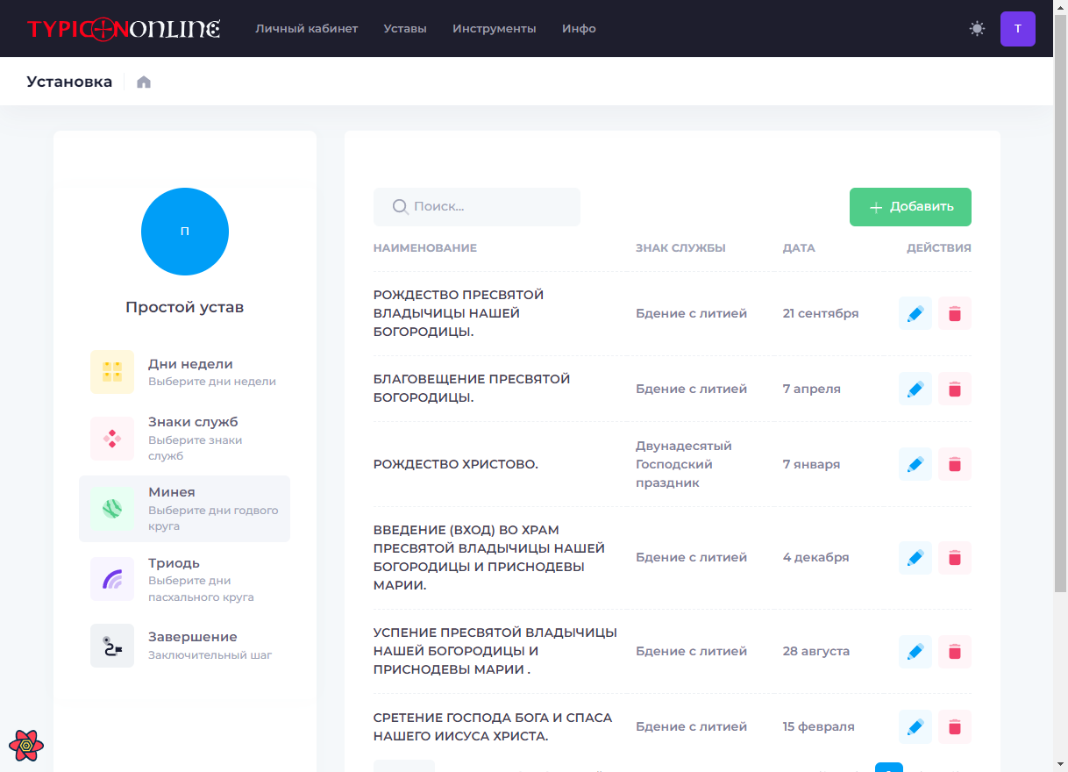The height and width of the screenshot is (772, 1068).
Task: Sort by the Дата column header
Action: click(799, 248)
